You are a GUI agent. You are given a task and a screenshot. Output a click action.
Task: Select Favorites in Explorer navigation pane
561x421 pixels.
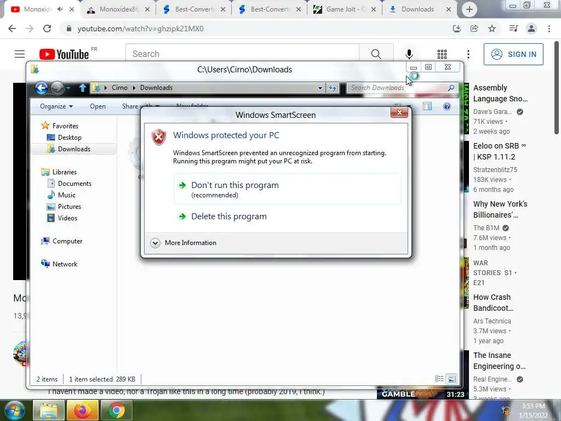(65, 126)
